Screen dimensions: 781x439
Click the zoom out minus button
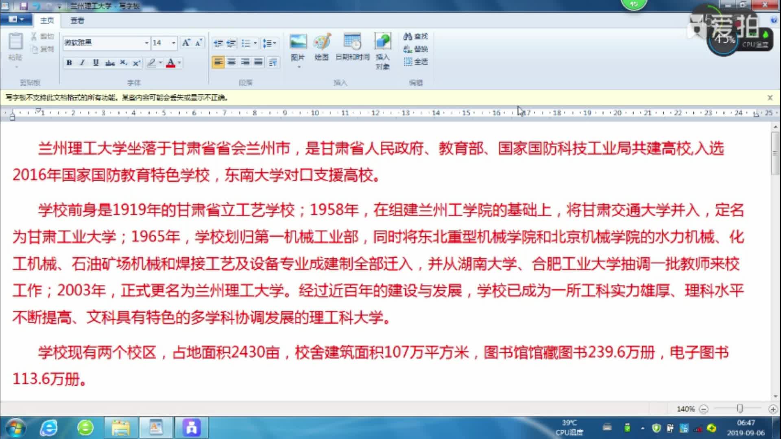pos(704,409)
